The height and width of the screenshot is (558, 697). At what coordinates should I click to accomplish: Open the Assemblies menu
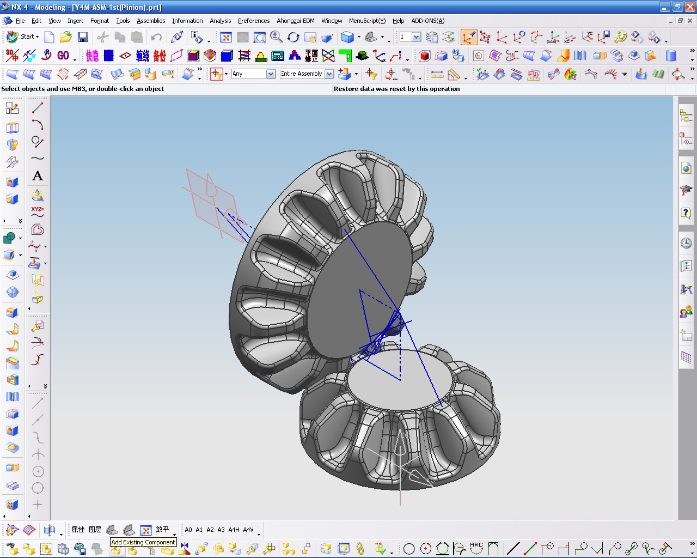151,21
